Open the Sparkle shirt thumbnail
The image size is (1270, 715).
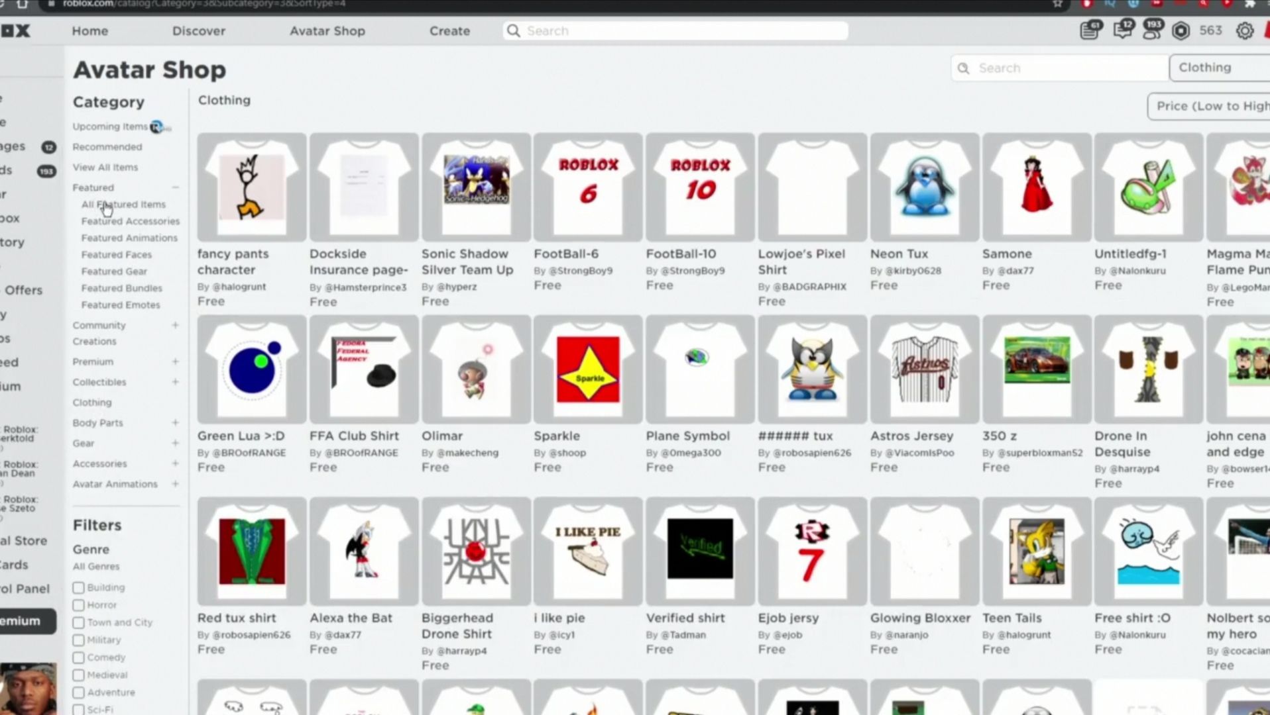click(588, 369)
